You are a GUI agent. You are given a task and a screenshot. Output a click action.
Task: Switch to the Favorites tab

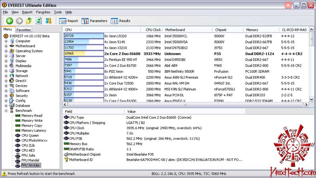pos(23,30)
